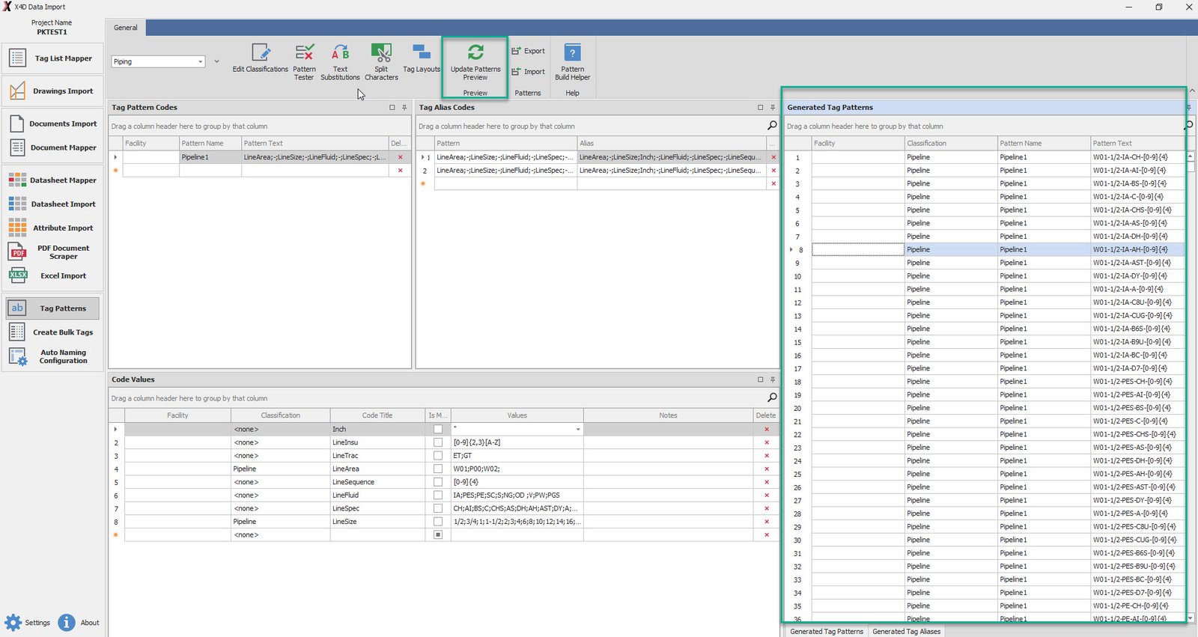Open Tag List Mapper in sidebar
This screenshot has height=637, width=1198.
click(x=52, y=58)
